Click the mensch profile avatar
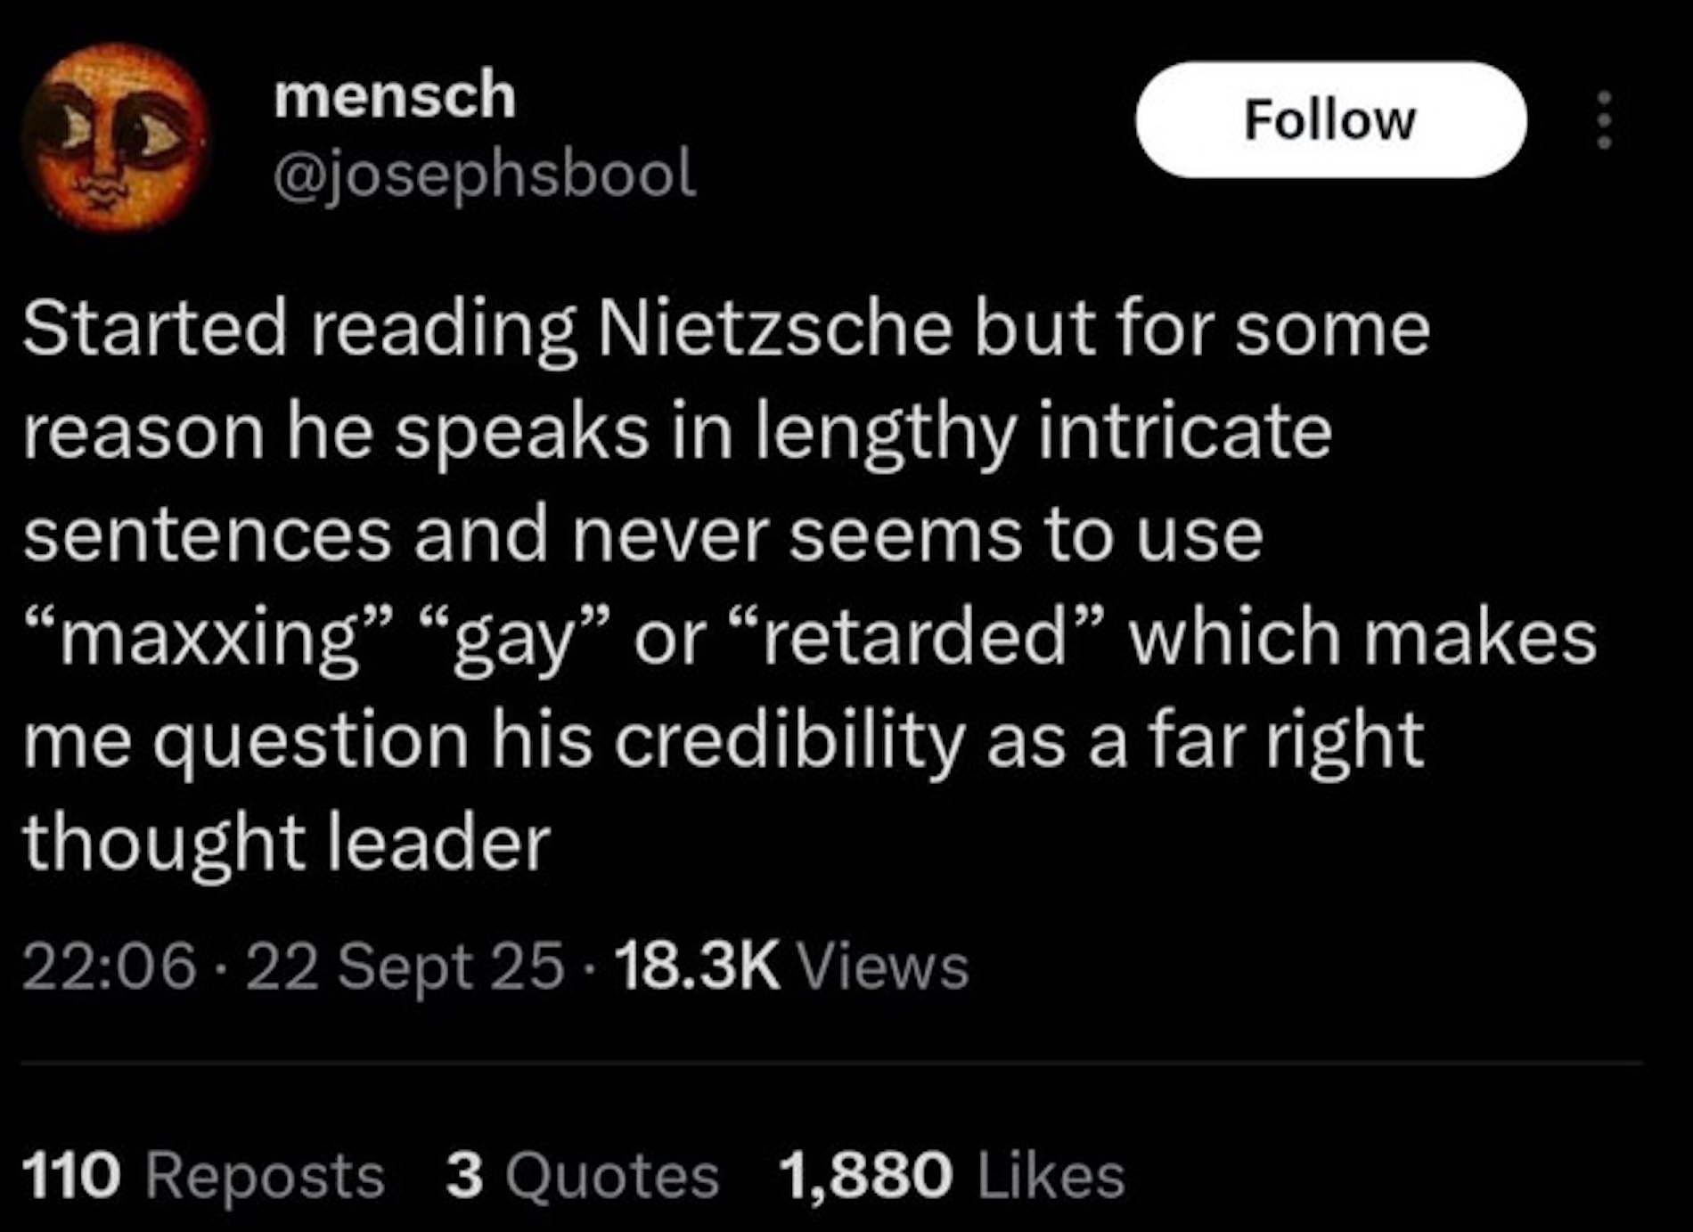This screenshot has width=1693, height=1232. 115,136
